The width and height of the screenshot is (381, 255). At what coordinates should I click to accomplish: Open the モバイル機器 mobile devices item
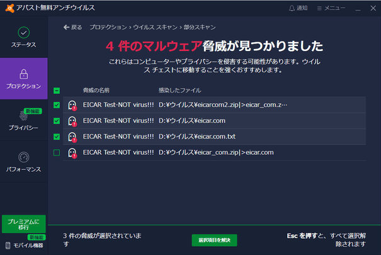pos(25,246)
